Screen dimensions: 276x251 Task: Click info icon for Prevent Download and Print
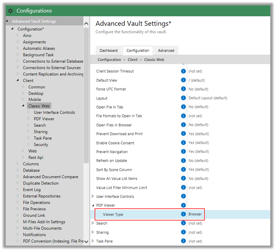[x=183, y=134]
